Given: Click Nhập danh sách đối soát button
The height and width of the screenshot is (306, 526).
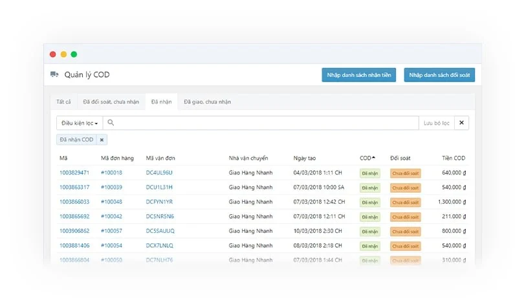Looking at the screenshot, I should pos(439,75).
